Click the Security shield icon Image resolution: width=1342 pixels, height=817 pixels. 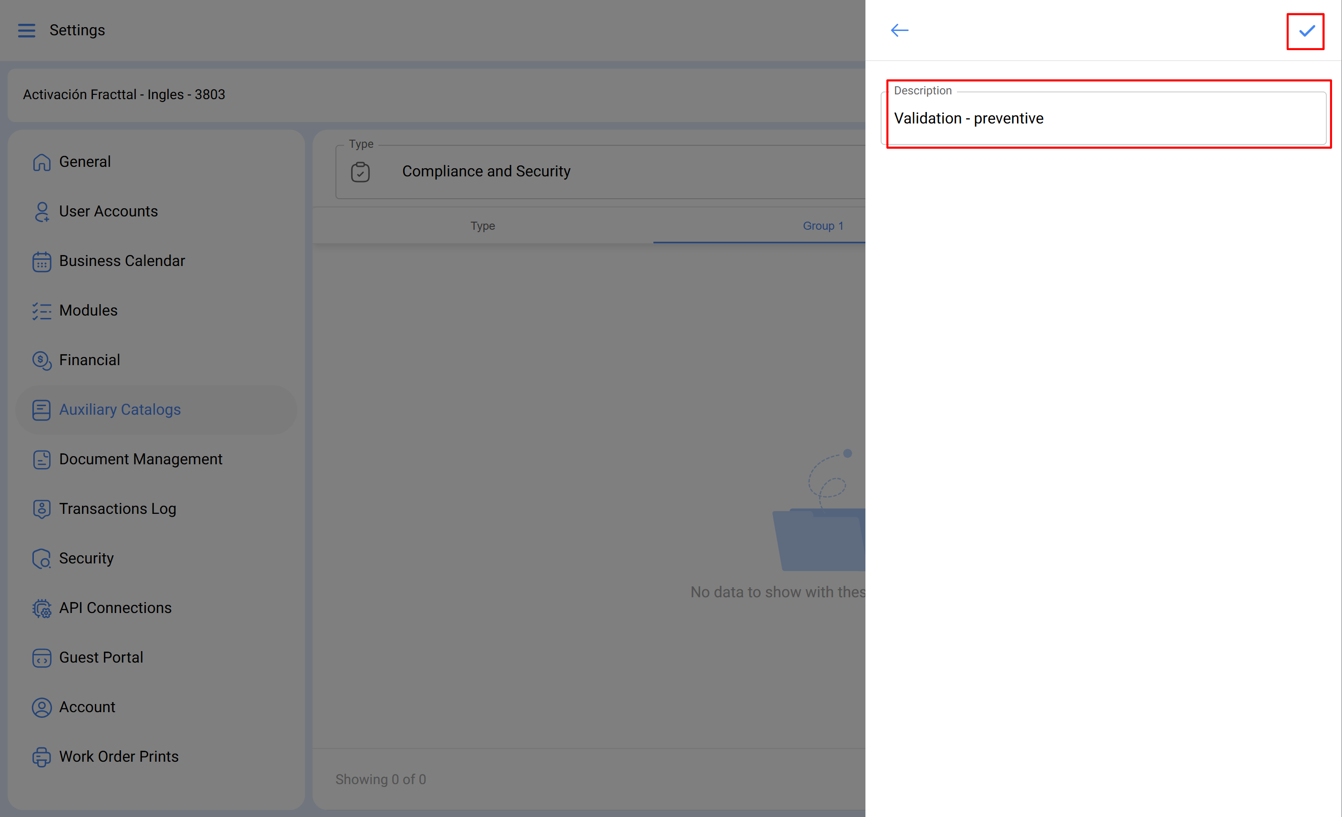pyautogui.click(x=41, y=559)
